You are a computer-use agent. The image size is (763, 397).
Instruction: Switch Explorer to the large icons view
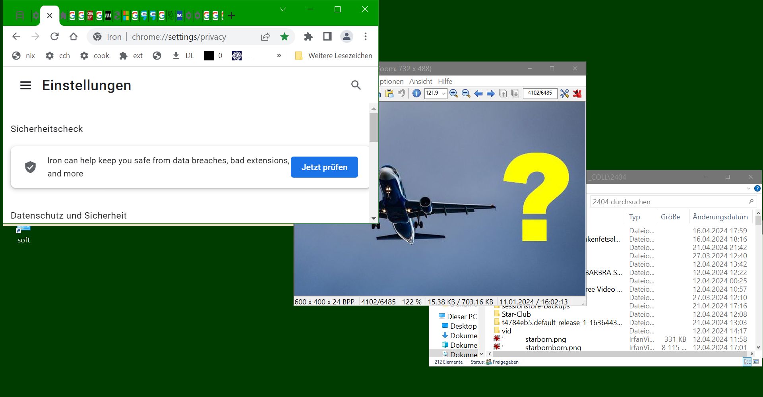tap(756, 362)
